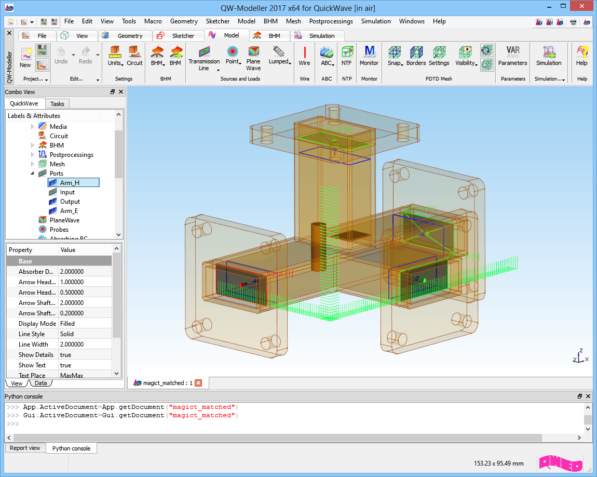Viewport: 597px width, 477px height.
Task: Open the Project group dropdown arrow
Action: click(46, 79)
